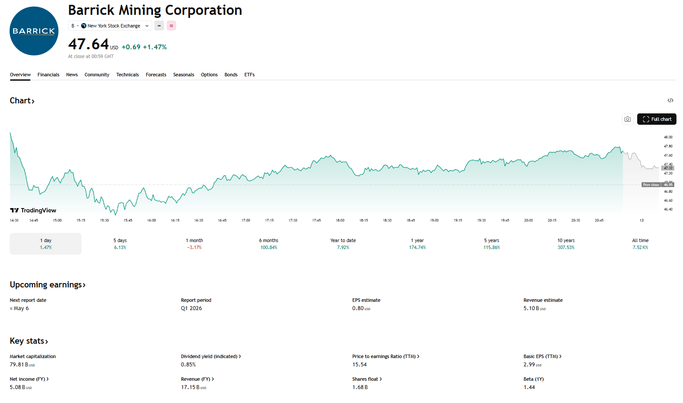Click the market closed status icon

coord(159,26)
